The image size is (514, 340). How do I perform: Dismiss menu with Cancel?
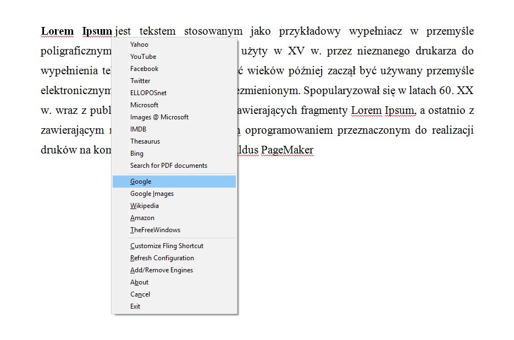(174, 294)
